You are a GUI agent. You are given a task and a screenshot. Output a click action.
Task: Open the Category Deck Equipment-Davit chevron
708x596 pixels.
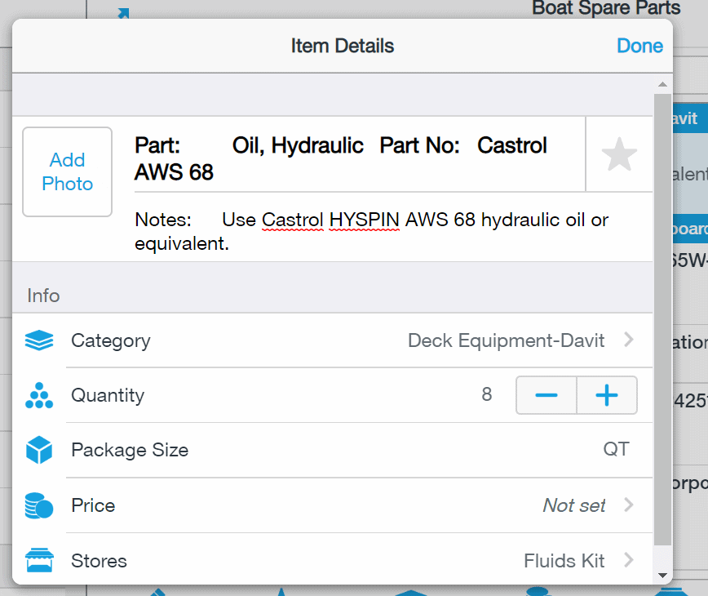[629, 340]
